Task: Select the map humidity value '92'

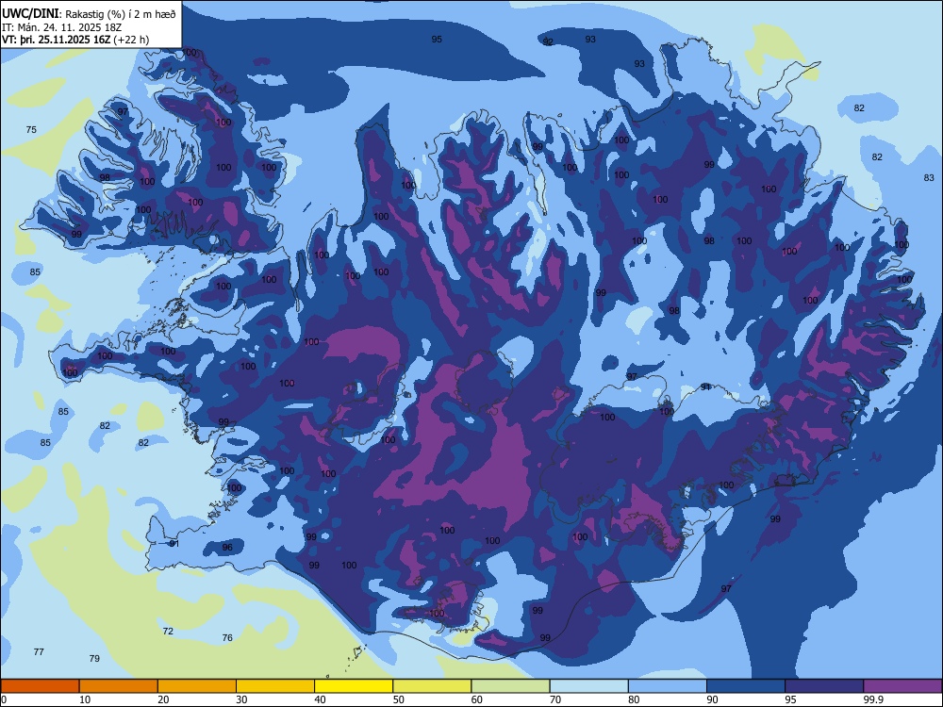Action: click(548, 41)
